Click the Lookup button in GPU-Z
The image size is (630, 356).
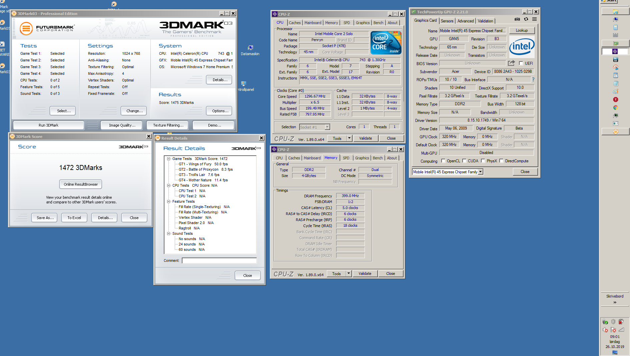pyautogui.click(x=522, y=30)
